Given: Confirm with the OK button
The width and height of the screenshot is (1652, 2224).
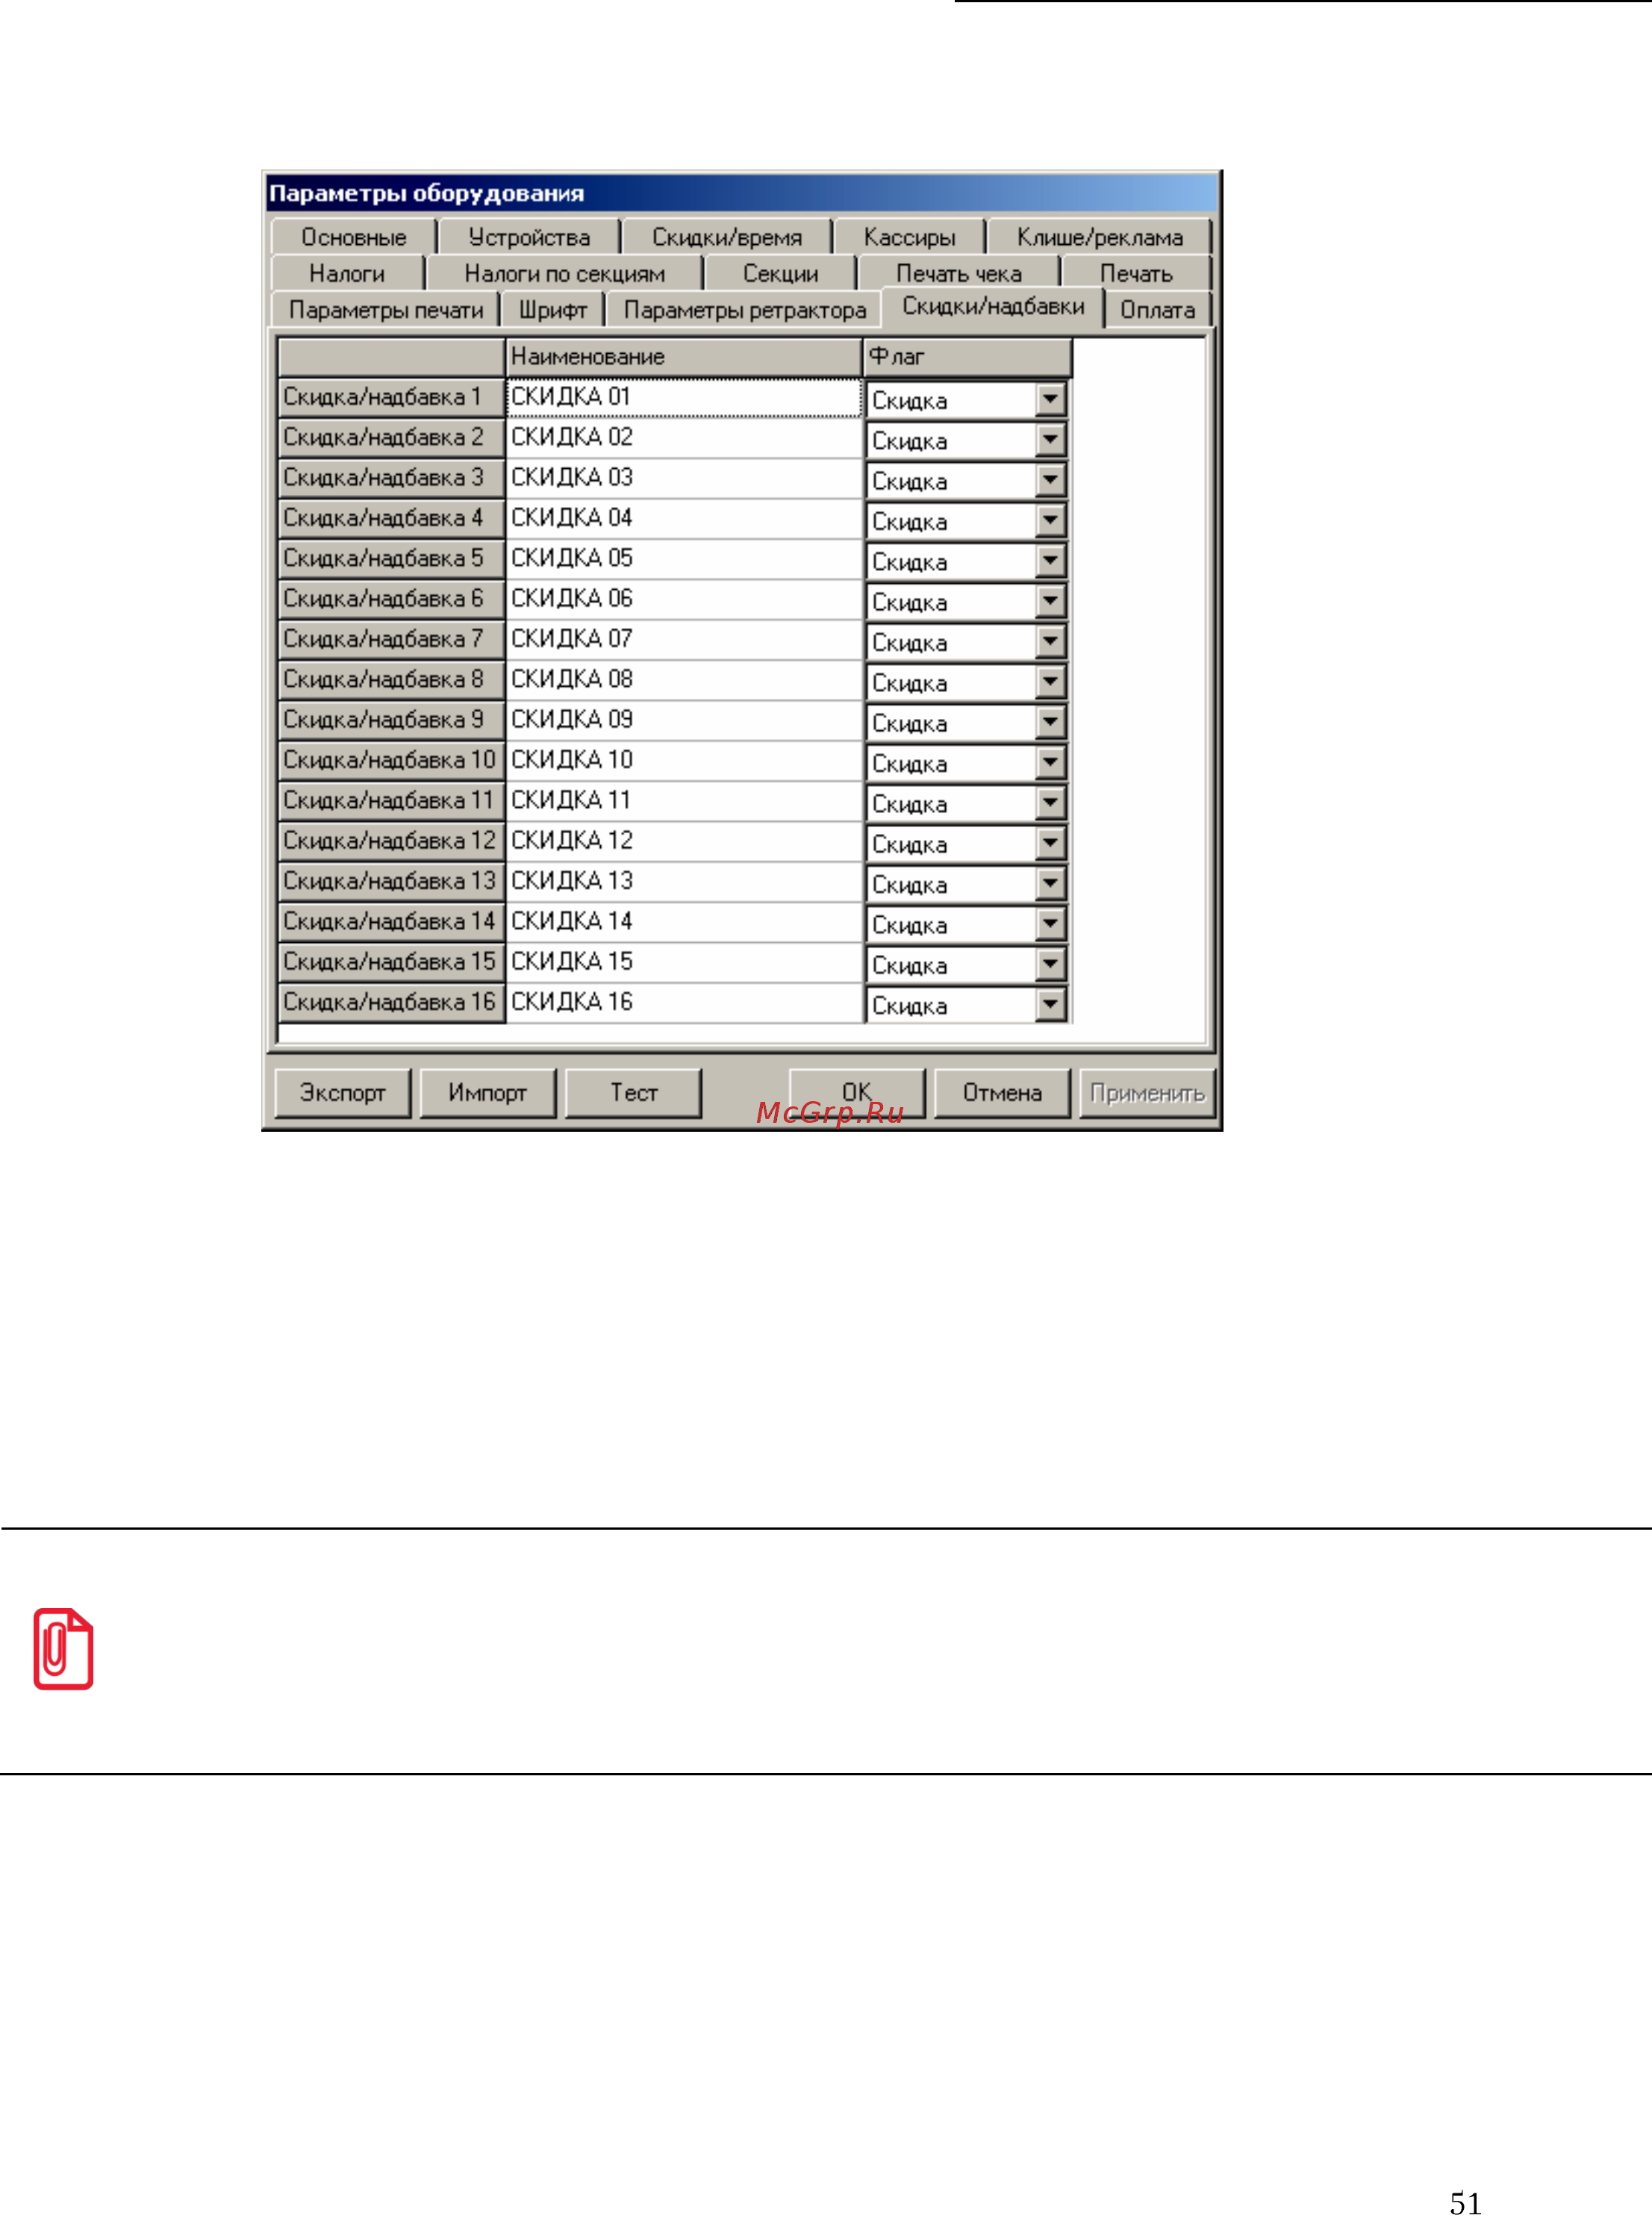Looking at the screenshot, I should pos(857,1092).
